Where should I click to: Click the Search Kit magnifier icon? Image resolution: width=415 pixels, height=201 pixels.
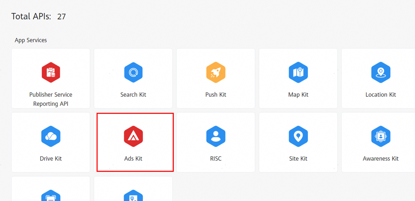click(x=133, y=72)
